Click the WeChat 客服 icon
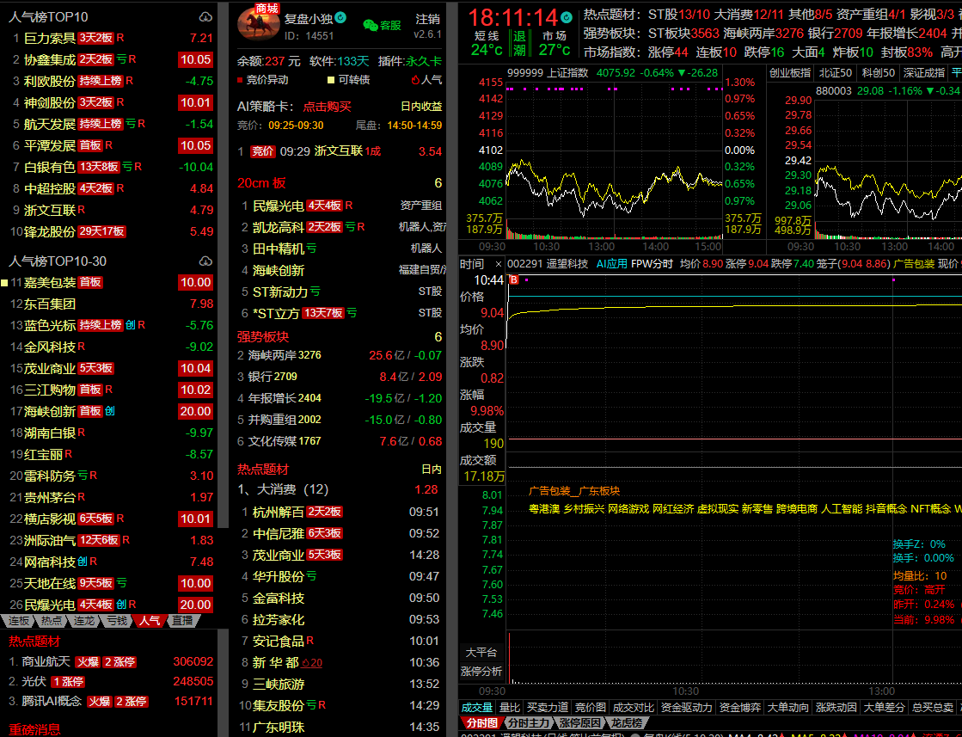This screenshot has width=962, height=737. click(x=370, y=26)
